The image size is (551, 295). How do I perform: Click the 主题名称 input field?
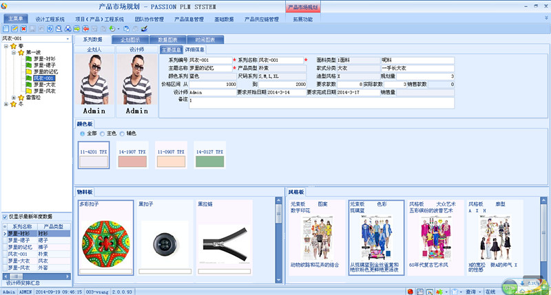click(210, 68)
